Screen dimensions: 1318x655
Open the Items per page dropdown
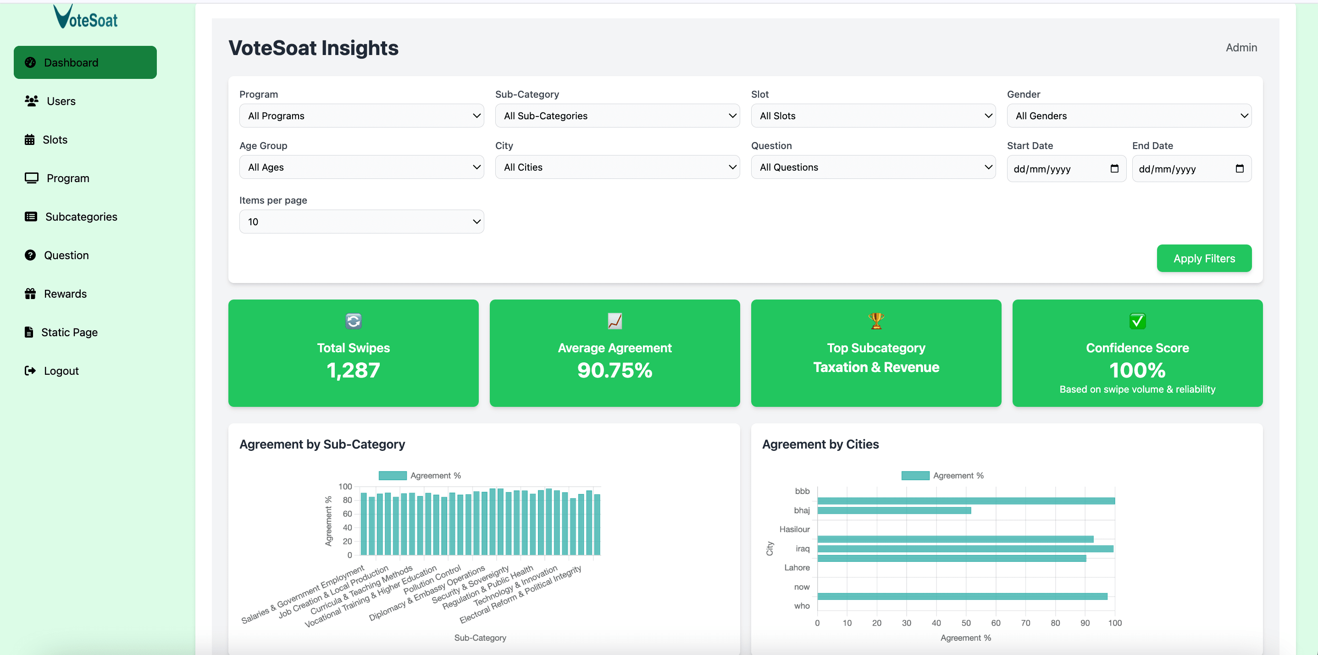click(362, 222)
